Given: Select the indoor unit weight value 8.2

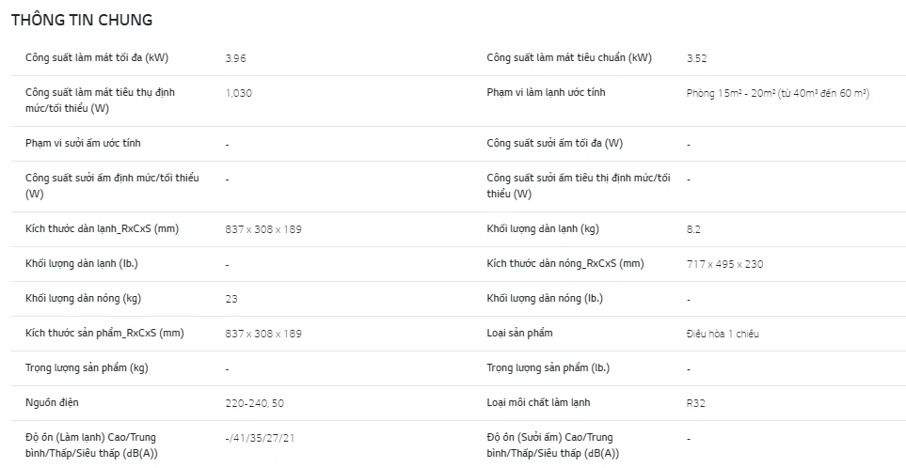Looking at the screenshot, I should tap(693, 229).
